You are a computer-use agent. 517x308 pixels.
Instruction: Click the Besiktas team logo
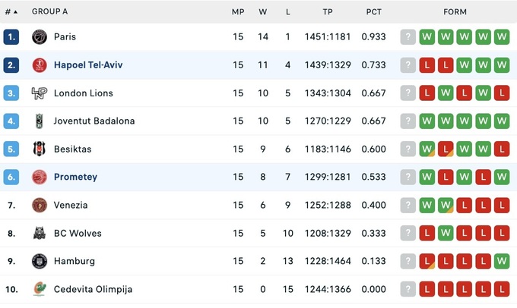pyautogui.click(x=40, y=149)
